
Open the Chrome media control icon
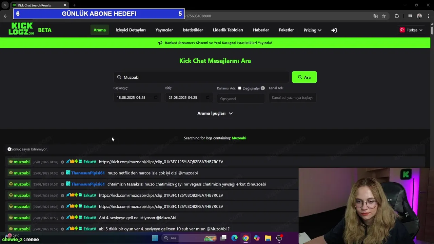click(410, 16)
